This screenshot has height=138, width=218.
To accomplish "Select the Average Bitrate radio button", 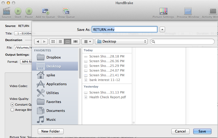I will click(x=12, y=110).
